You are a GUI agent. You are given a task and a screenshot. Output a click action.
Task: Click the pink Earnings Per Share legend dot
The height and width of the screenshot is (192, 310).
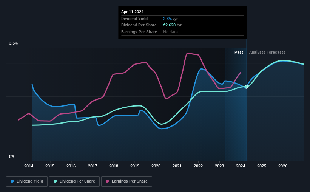107,181
